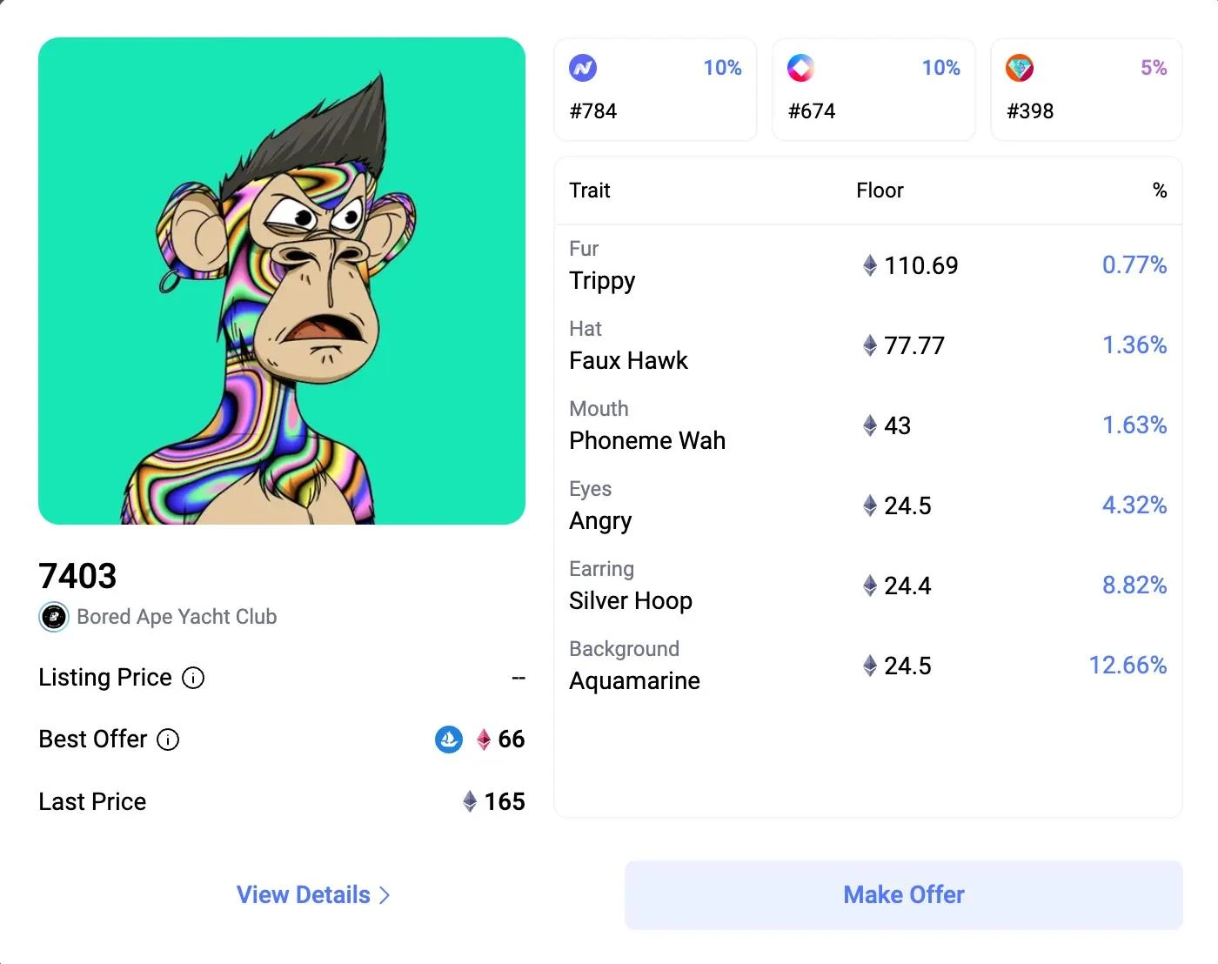
Task: Open the #784 rarity rank card
Action: (x=655, y=90)
